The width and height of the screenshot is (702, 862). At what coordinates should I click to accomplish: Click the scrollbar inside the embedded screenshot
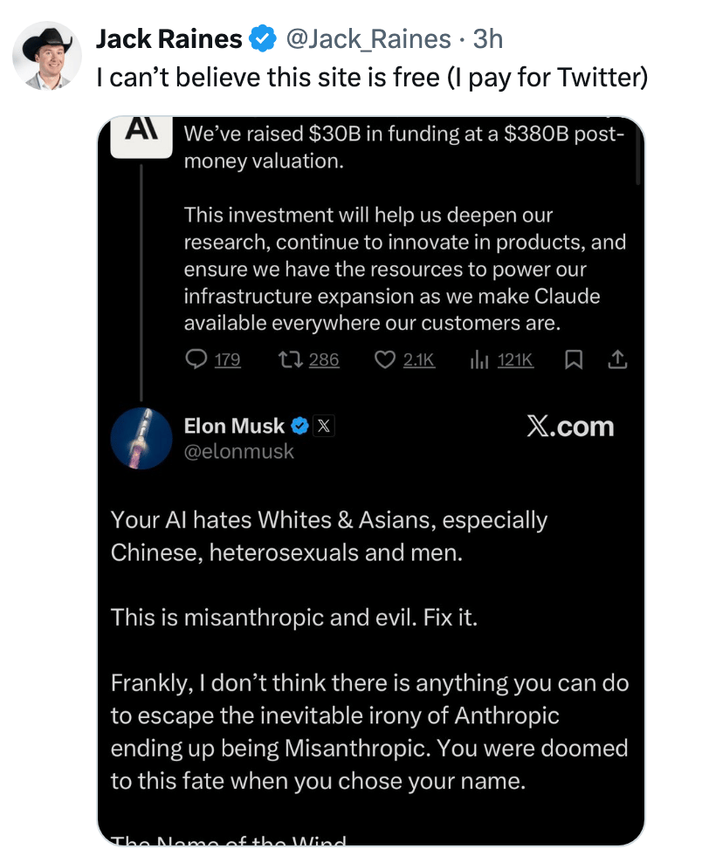[x=638, y=157]
